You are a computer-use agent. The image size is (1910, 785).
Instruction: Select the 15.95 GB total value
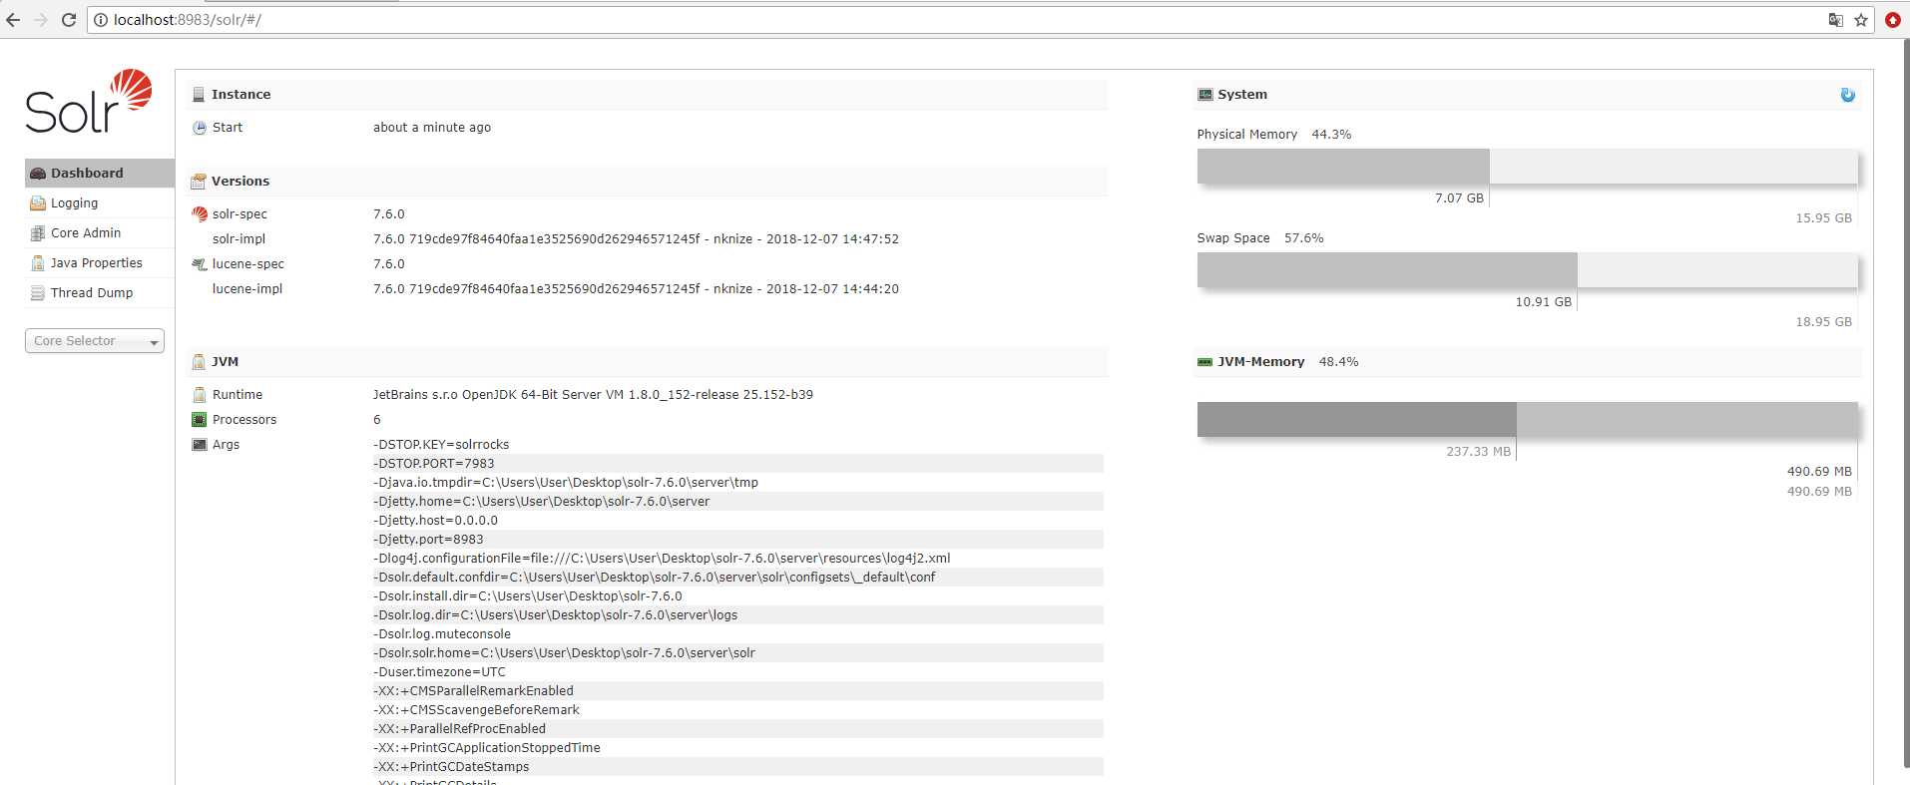click(1823, 218)
